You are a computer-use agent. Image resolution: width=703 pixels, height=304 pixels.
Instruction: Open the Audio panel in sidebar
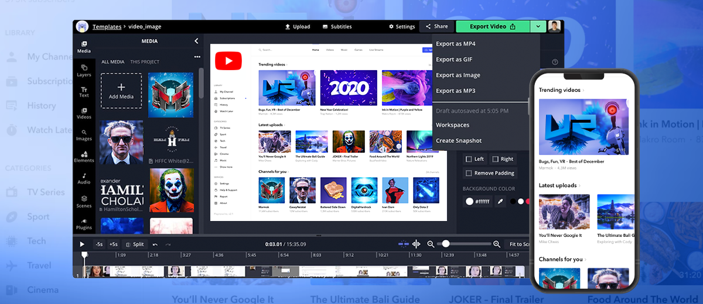(84, 178)
